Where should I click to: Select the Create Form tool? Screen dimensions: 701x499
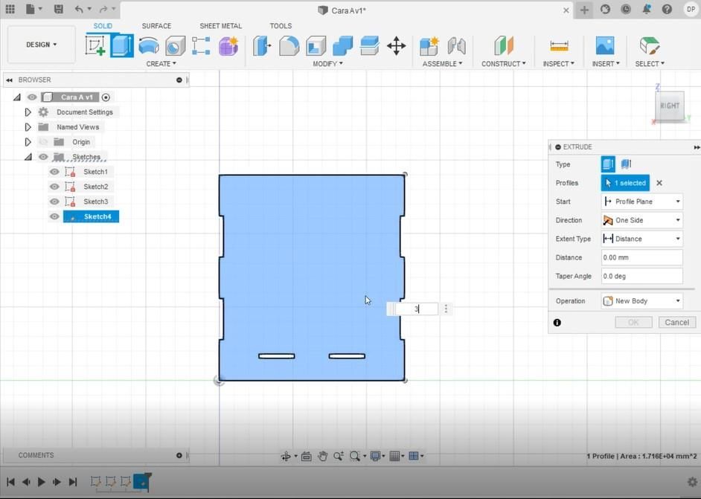[x=228, y=46]
